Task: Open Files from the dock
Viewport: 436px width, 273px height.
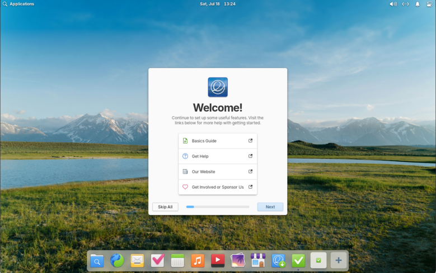Action: [97, 261]
